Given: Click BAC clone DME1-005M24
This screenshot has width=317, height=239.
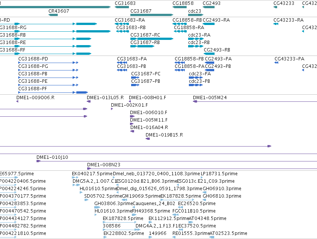Looking at the screenshot, I should [x=210, y=98].
